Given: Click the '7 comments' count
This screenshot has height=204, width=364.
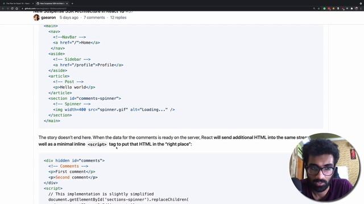Looking at the screenshot, I should point(94,18).
